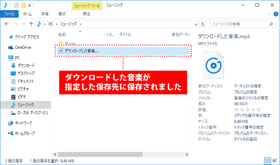Go up one folder level
Screen dimensions: 280x165
[x=31, y=24]
